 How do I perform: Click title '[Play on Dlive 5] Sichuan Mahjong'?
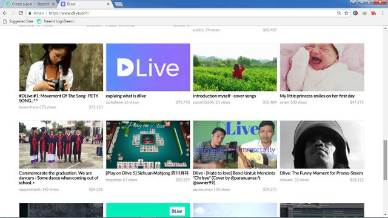(147, 173)
